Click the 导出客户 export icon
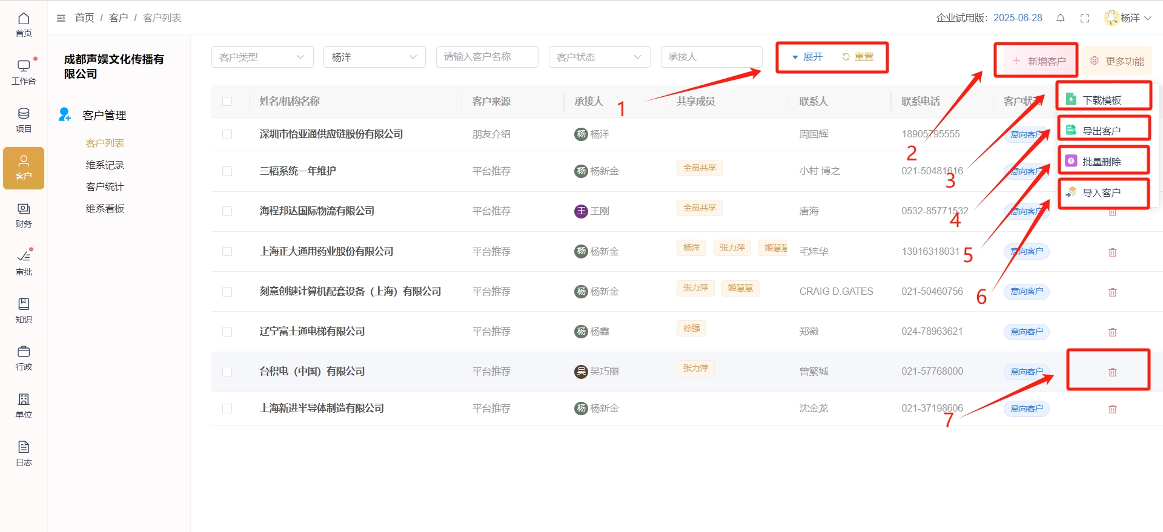The image size is (1163, 532). click(x=1071, y=130)
